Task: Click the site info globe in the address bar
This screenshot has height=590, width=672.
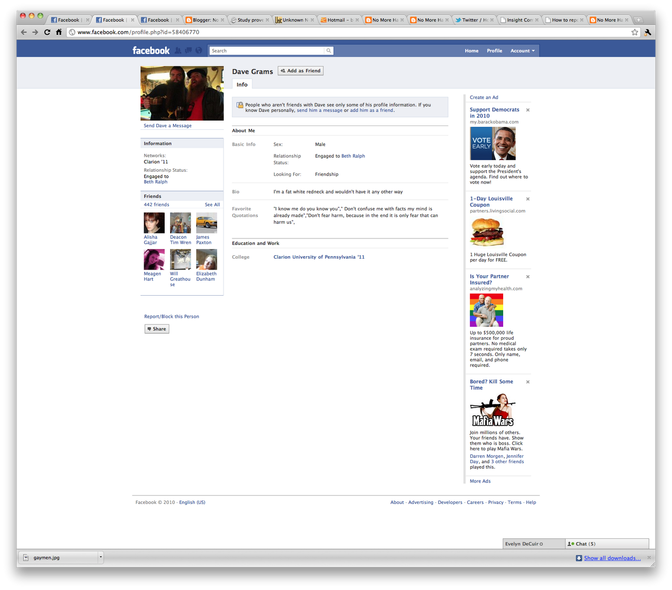Action: coord(72,32)
